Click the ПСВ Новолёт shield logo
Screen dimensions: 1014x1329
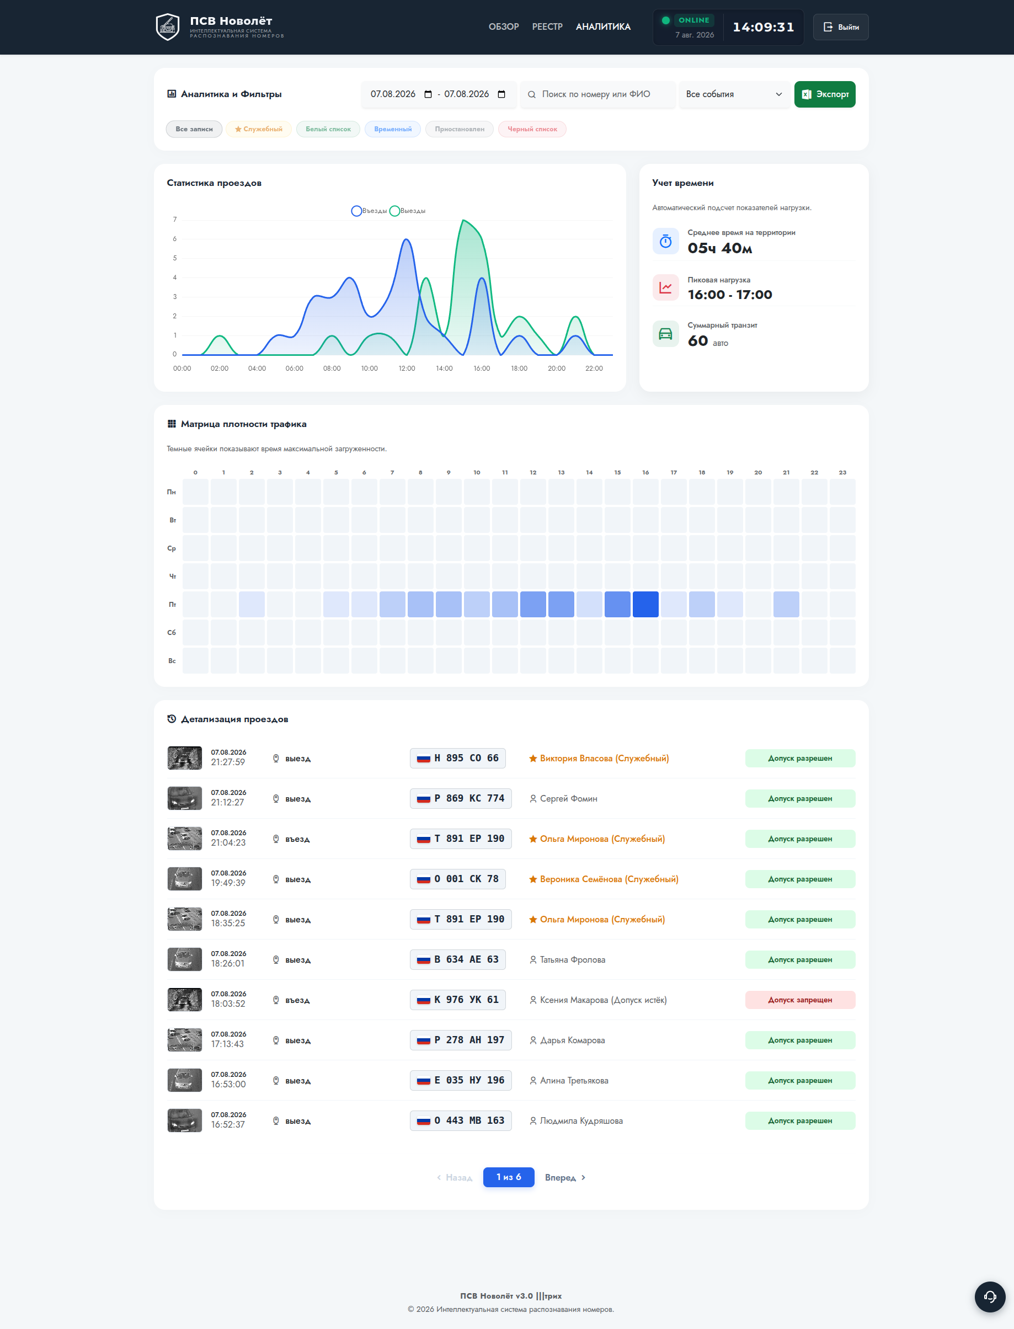click(167, 27)
